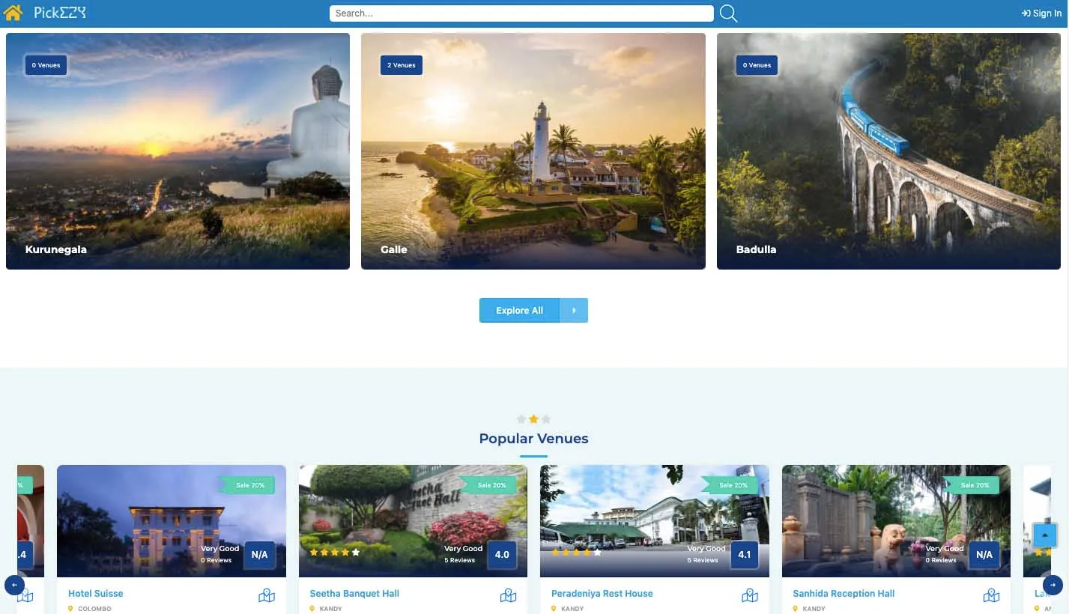Open the Sign In link
This screenshot has width=1069, height=614.
tap(1041, 13)
